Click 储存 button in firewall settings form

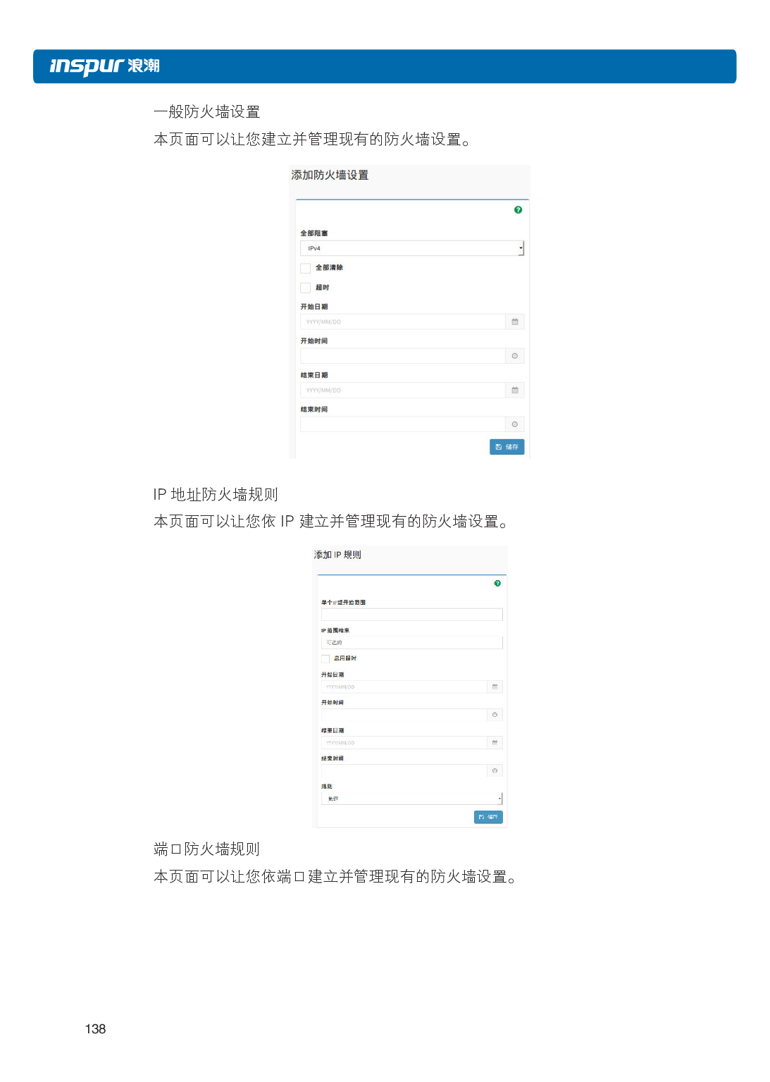pyautogui.click(x=507, y=447)
